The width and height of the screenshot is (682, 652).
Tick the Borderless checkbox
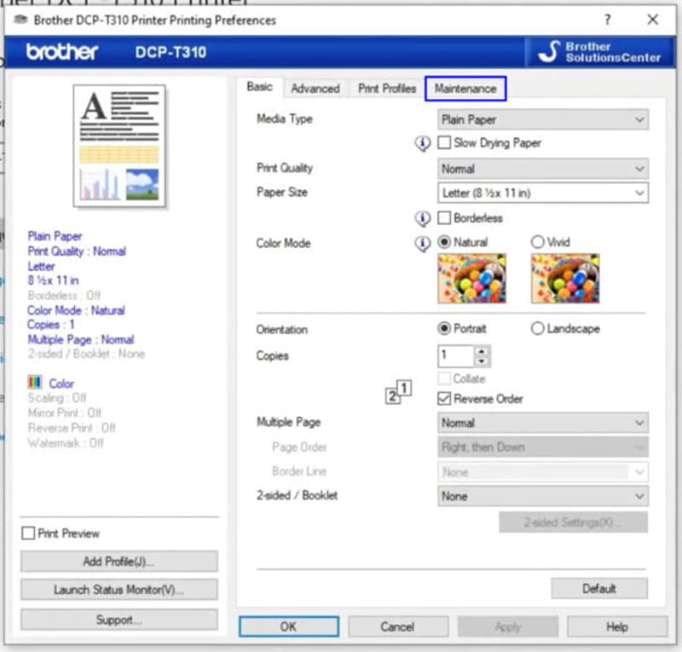tap(444, 217)
